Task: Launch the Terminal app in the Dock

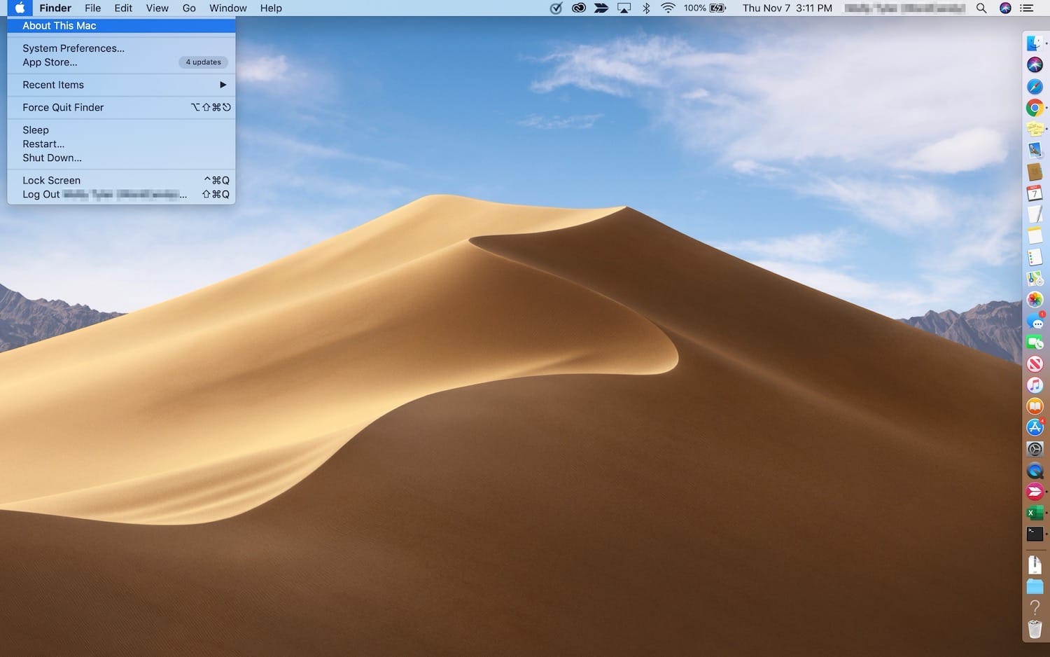Action: 1035,534
